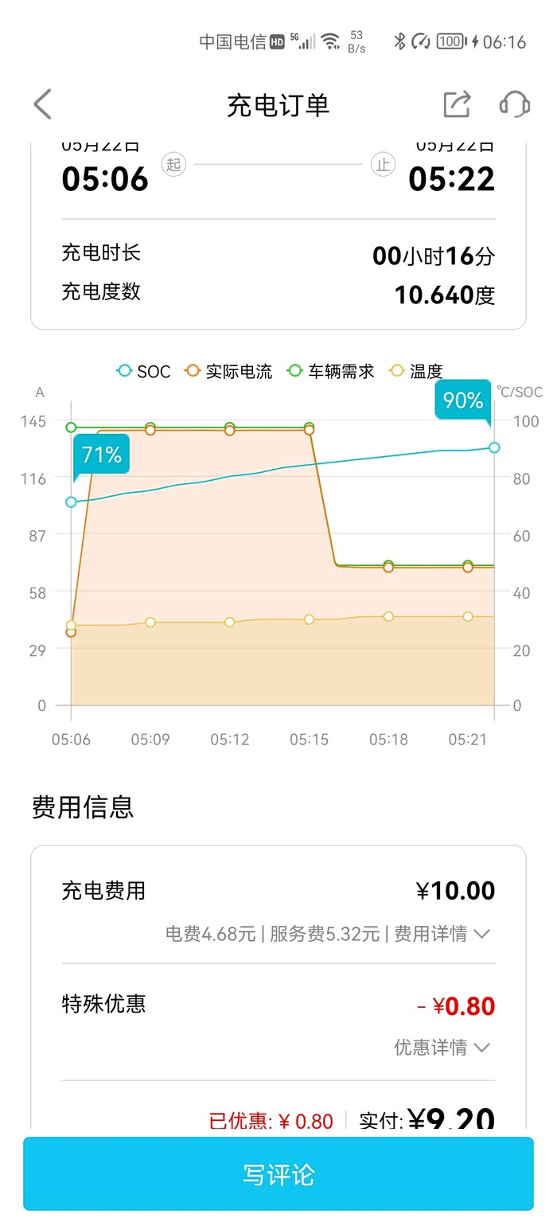This screenshot has width=557, height=1226.
Task: Tap the 起 start marker icon
Action: (173, 165)
